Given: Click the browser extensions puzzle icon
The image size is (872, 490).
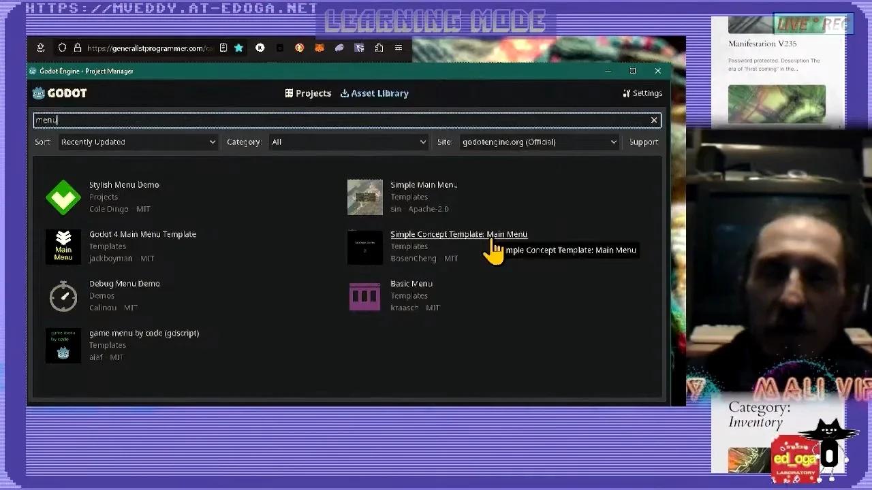Looking at the screenshot, I should coord(379,48).
